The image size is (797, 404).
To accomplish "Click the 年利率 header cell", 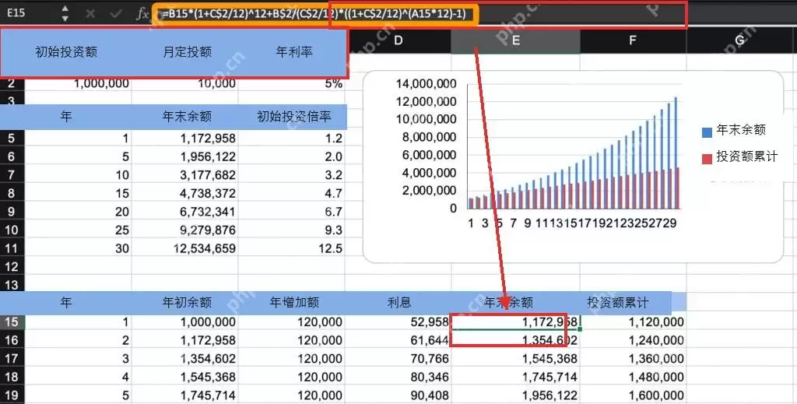I will click(294, 52).
